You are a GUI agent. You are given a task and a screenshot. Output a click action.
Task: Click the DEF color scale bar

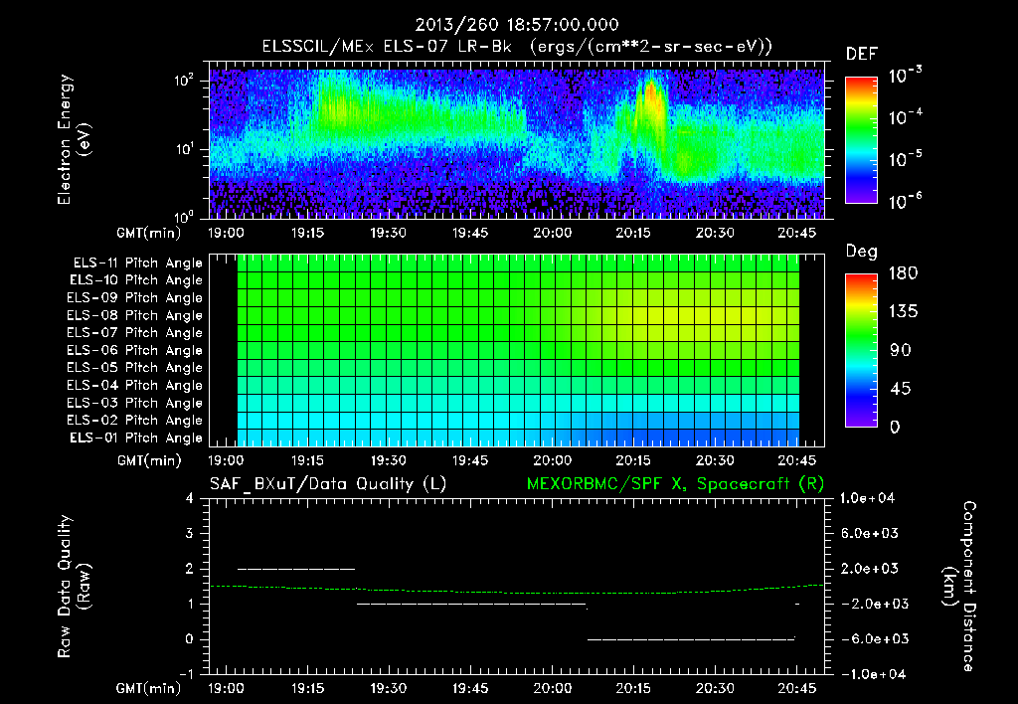861,139
